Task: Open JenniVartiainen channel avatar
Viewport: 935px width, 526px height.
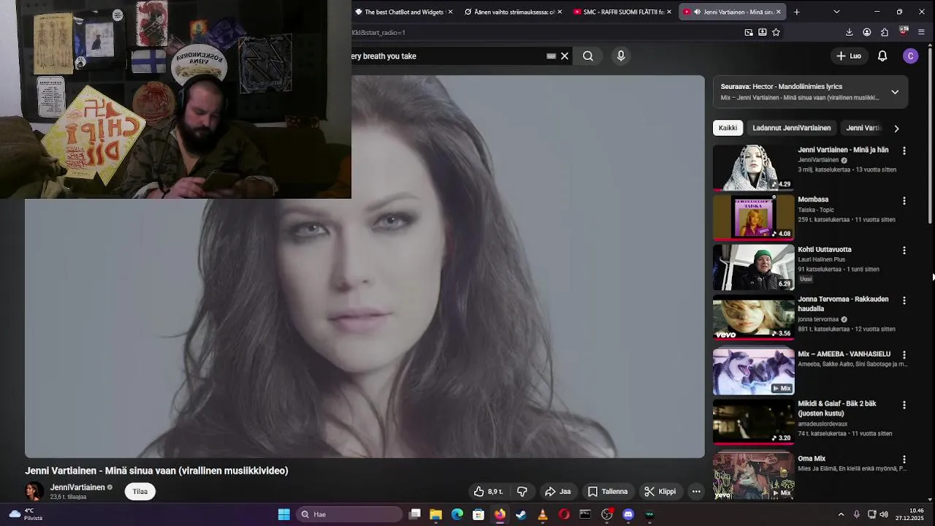Action: point(34,492)
